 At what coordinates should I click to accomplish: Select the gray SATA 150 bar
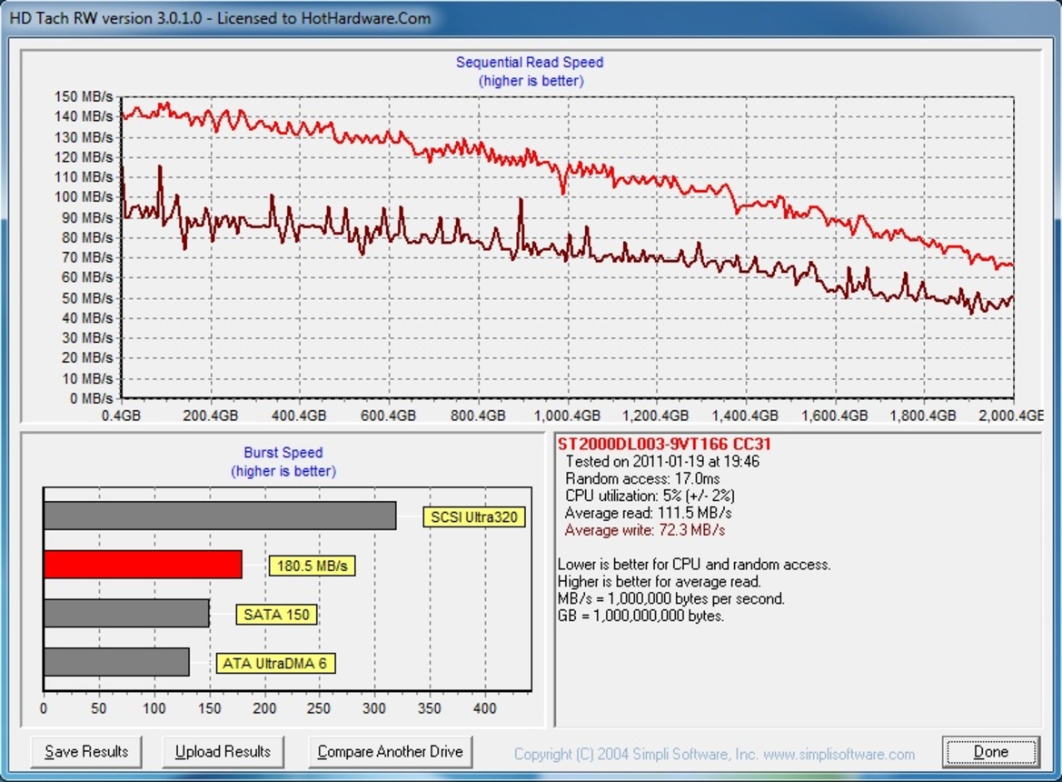coord(126,613)
